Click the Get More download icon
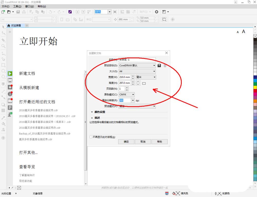 [10, 114]
